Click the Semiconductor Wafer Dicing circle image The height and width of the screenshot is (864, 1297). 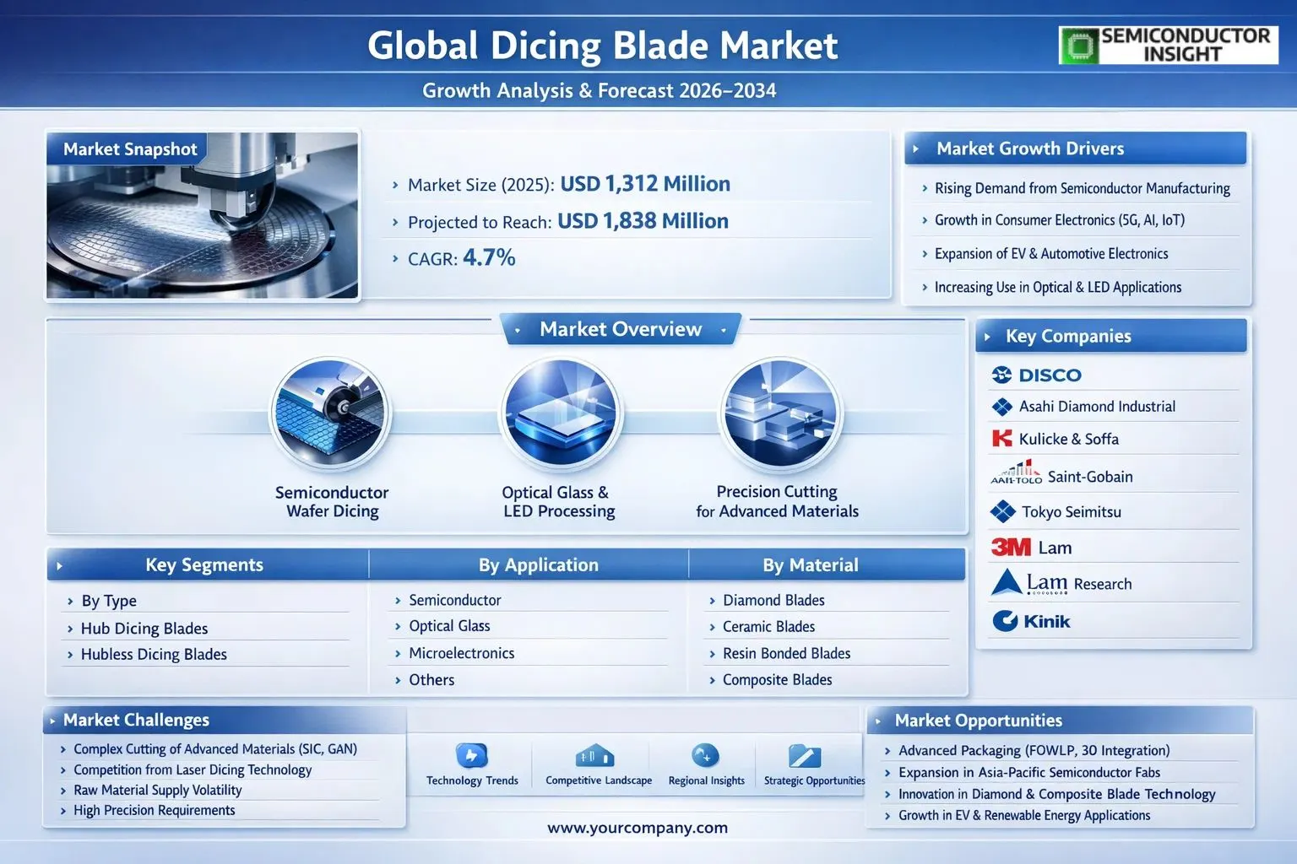click(331, 415)
